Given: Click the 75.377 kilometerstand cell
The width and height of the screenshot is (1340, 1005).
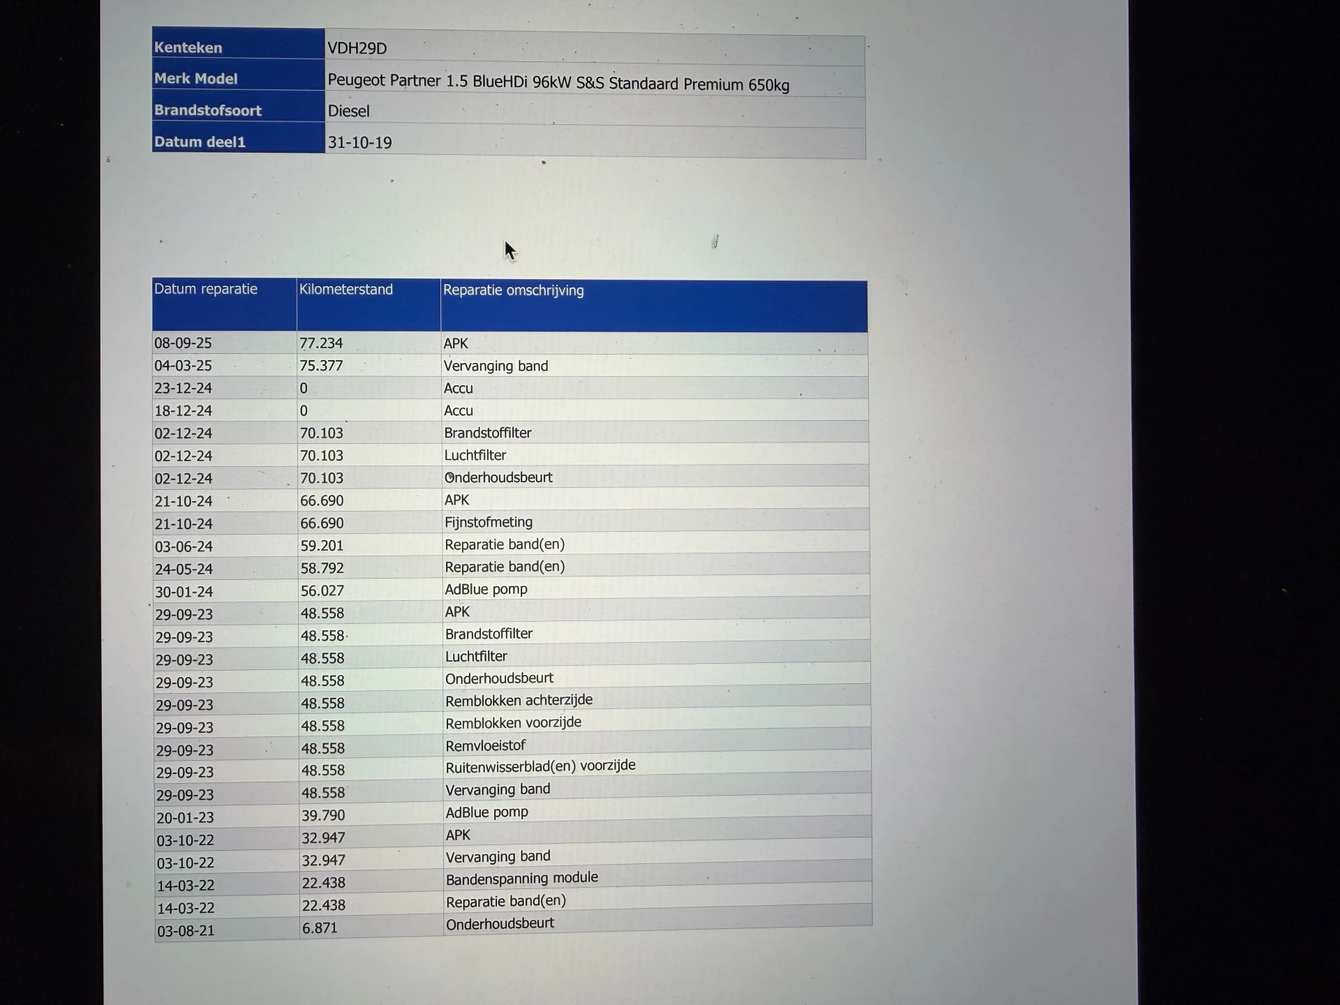Looking at the screenshot, I should point(321,366).
